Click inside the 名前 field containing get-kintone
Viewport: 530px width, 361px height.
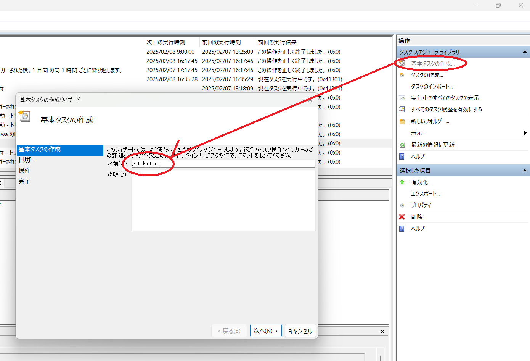(x=191, y=163)
